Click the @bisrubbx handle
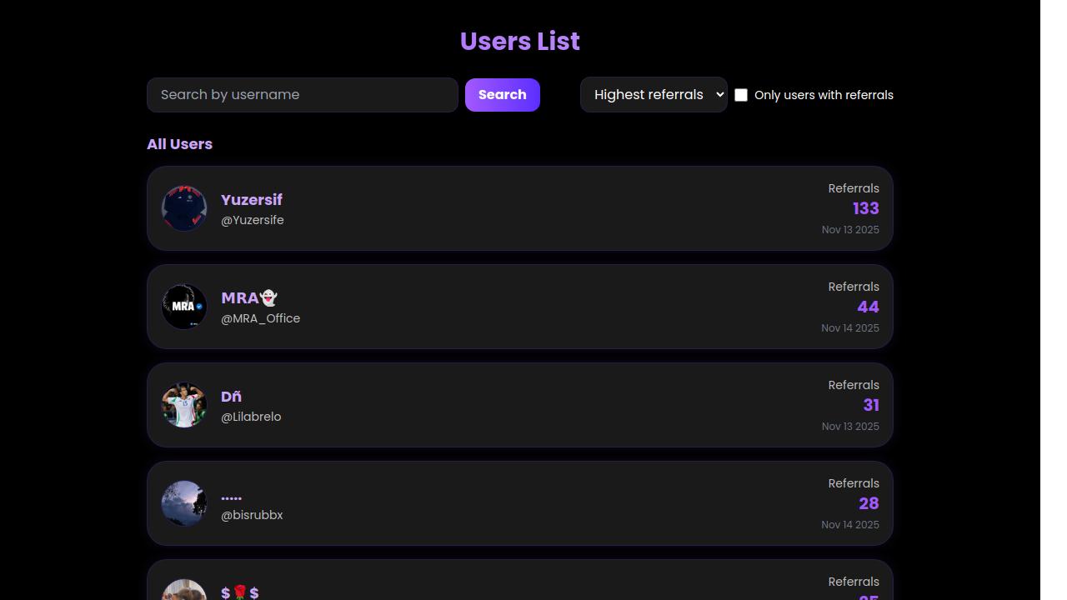The width and height of the screenshot is (1067, 600). coord(252,515)
